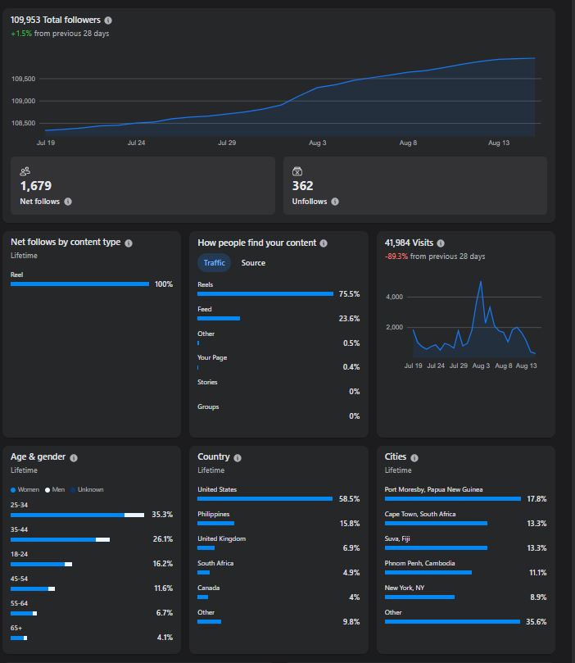Toggle the Women legend item
This screenshot has height=663, width=575.
25,489
